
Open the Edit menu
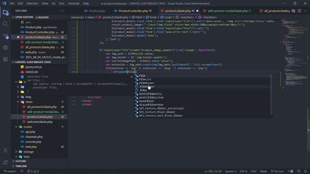tap(20, 3)
